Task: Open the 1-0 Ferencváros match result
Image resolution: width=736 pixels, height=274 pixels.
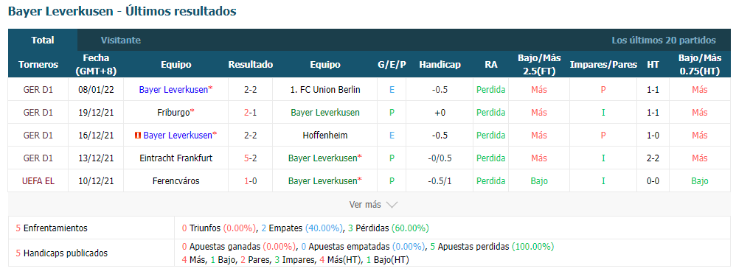Action: [x=251, y=181]
